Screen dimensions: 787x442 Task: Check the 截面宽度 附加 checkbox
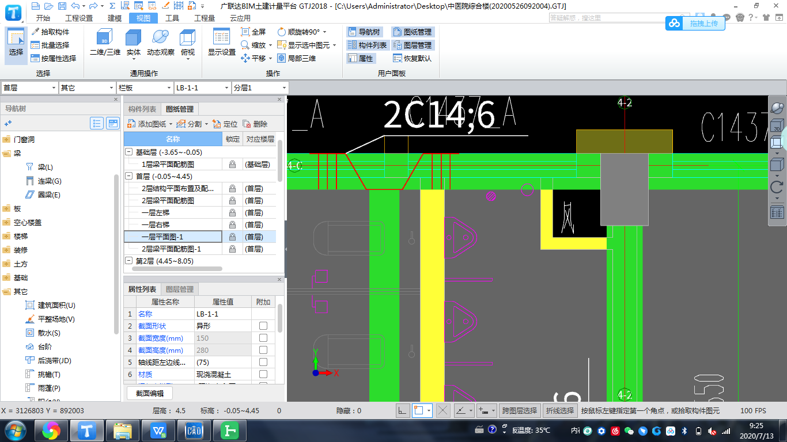pos(263,338)
